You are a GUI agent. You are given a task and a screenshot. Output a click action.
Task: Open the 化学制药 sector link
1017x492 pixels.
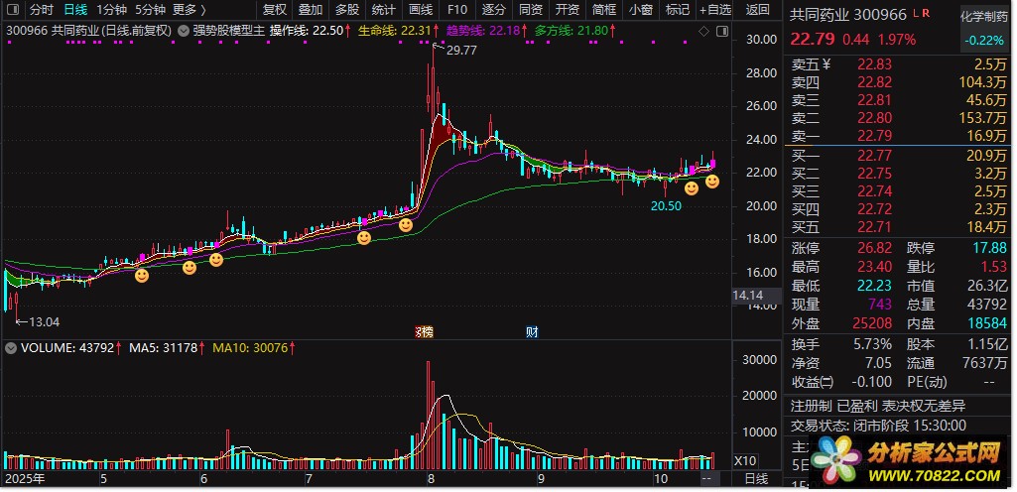pos(984,18)
